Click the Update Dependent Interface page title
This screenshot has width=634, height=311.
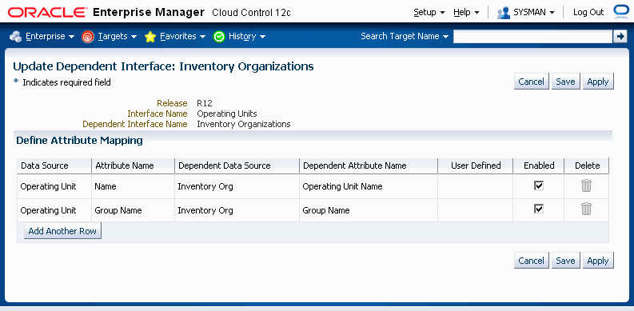point(163,66)
